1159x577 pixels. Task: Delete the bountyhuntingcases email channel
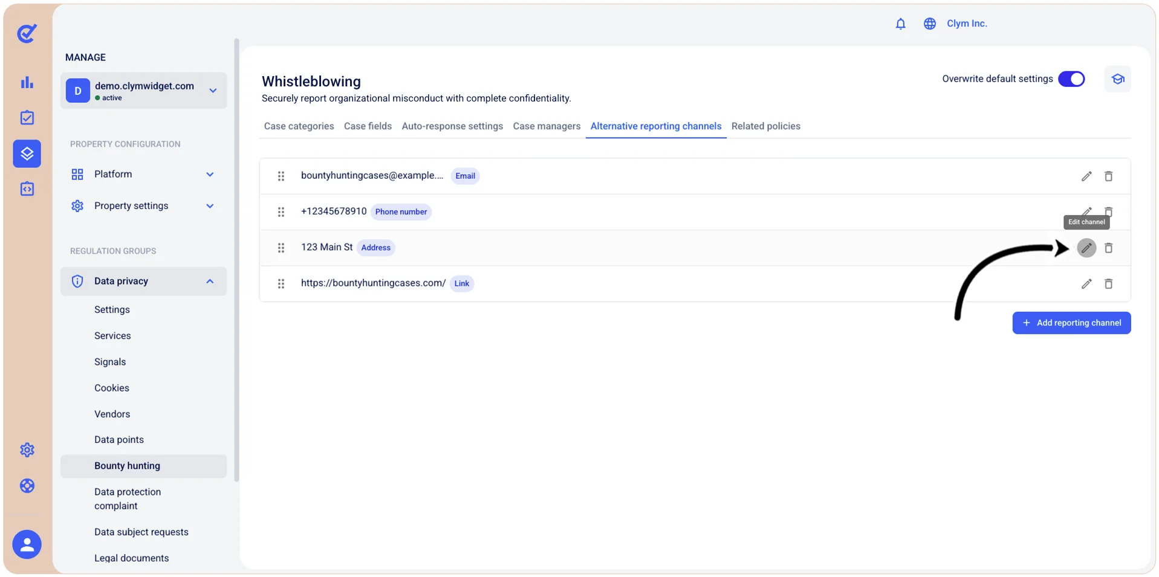click(1109, 176)
